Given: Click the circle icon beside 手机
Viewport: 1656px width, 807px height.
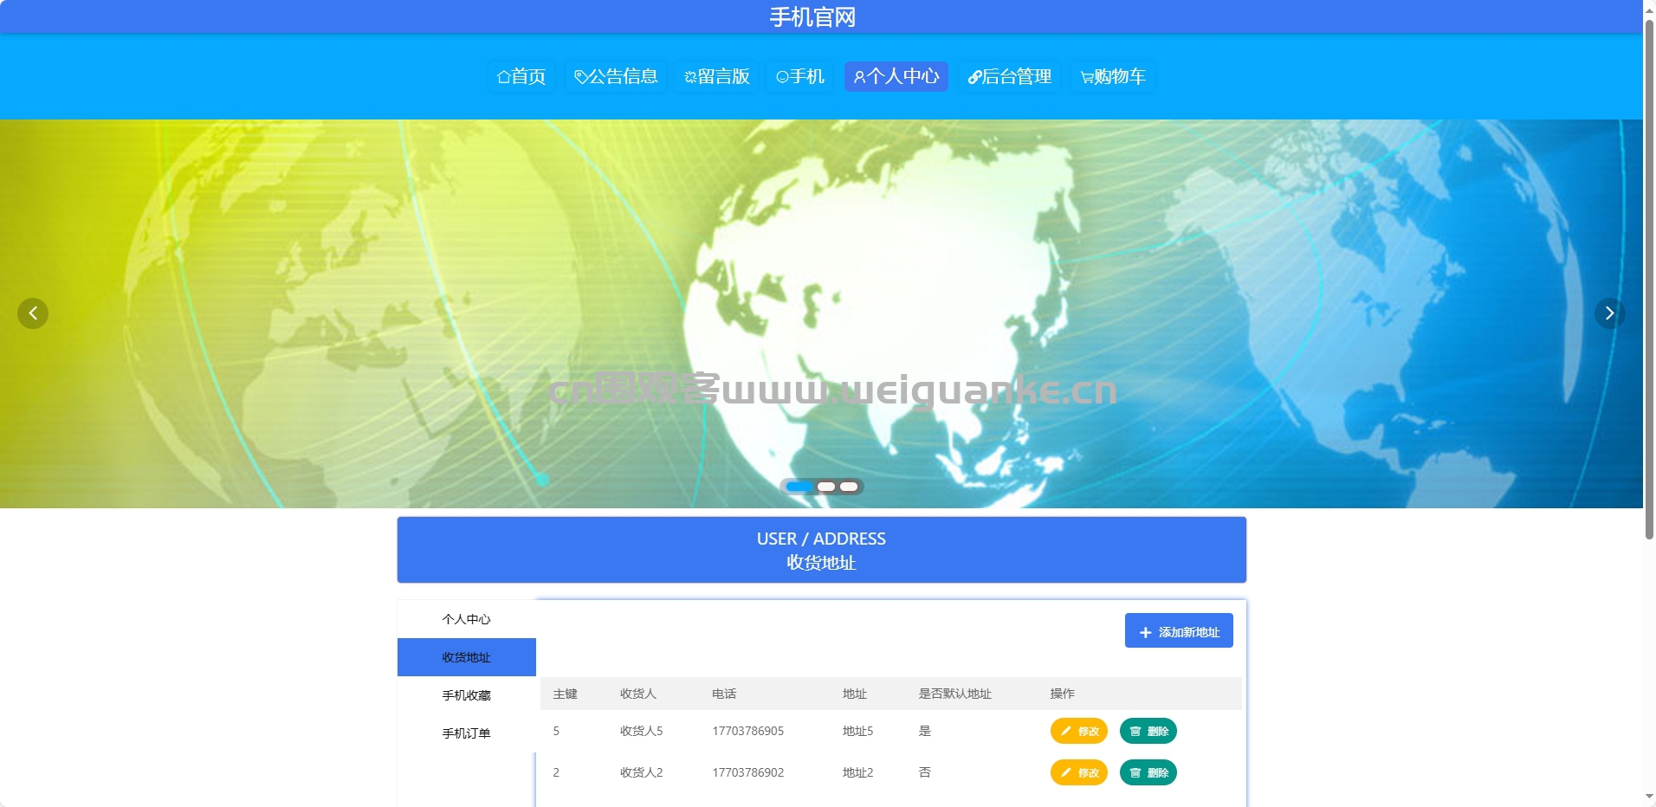Looking at the screenshot, I should pos(782,77).
